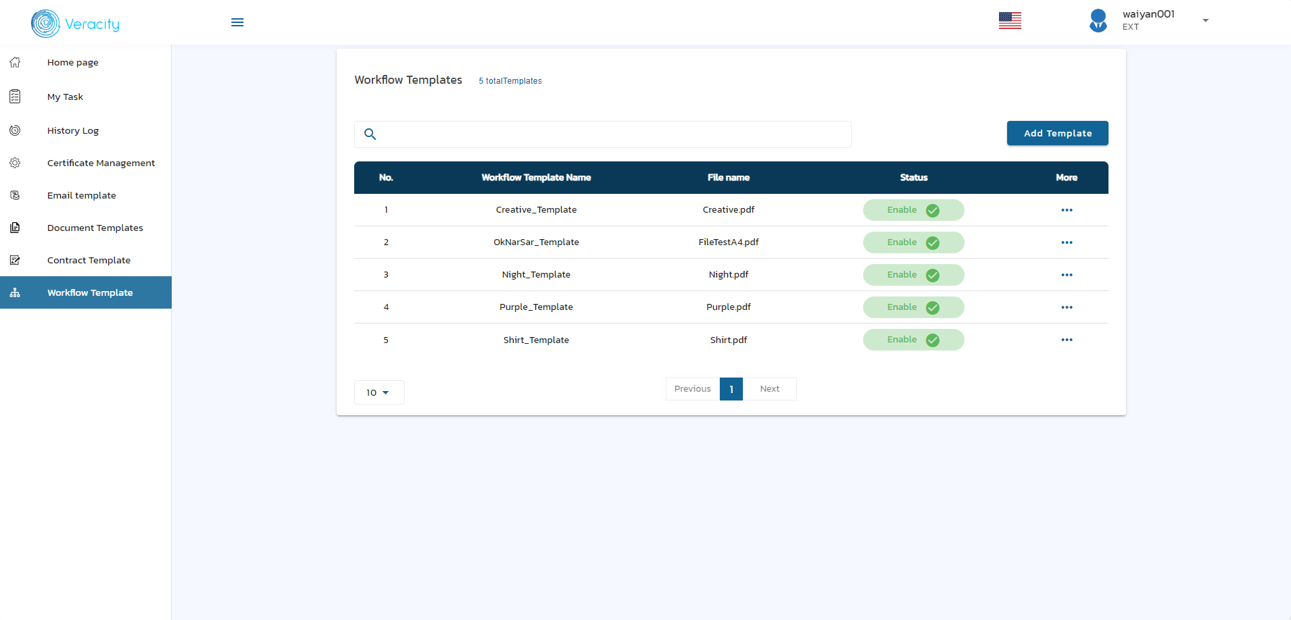Click the hamburger menu icon
The image size is (1291, 620).
click(x=237, y=22)
